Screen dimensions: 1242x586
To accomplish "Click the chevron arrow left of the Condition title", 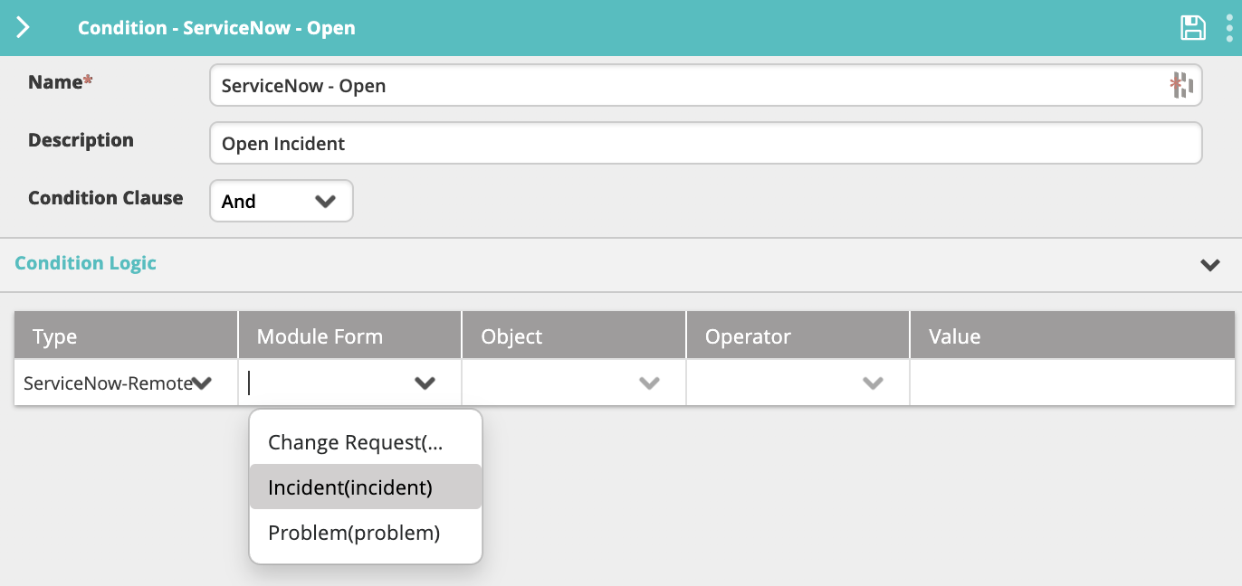I will (23, 27).
